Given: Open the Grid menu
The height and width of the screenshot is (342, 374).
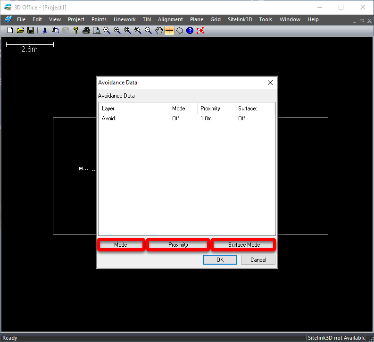Looking at the screenshot, I should [x=216, y=19].
